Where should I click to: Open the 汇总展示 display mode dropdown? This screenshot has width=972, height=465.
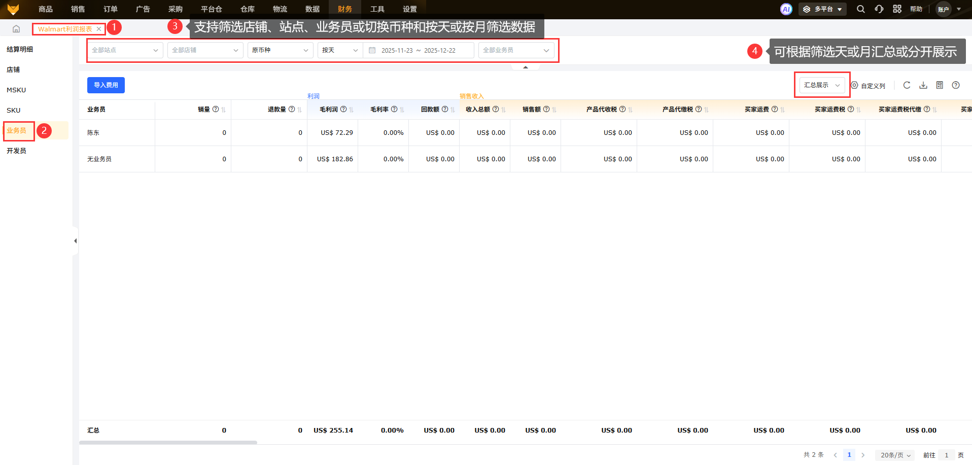point(822,85)
